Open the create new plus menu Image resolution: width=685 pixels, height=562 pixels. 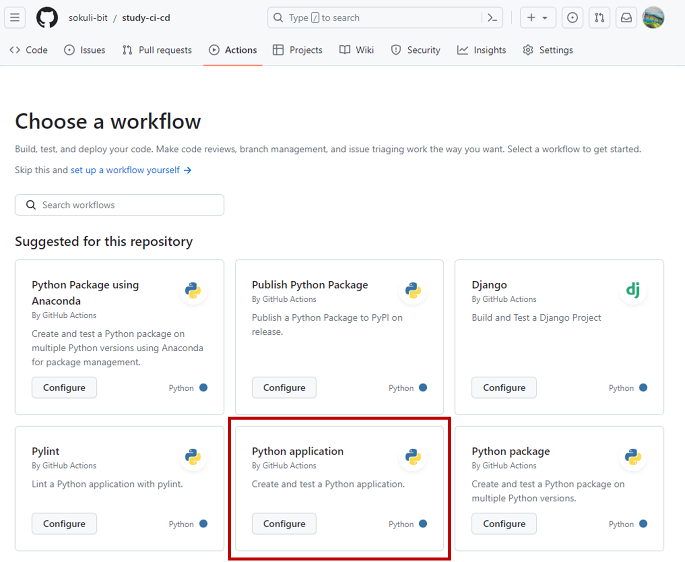[x=537, y=17]
